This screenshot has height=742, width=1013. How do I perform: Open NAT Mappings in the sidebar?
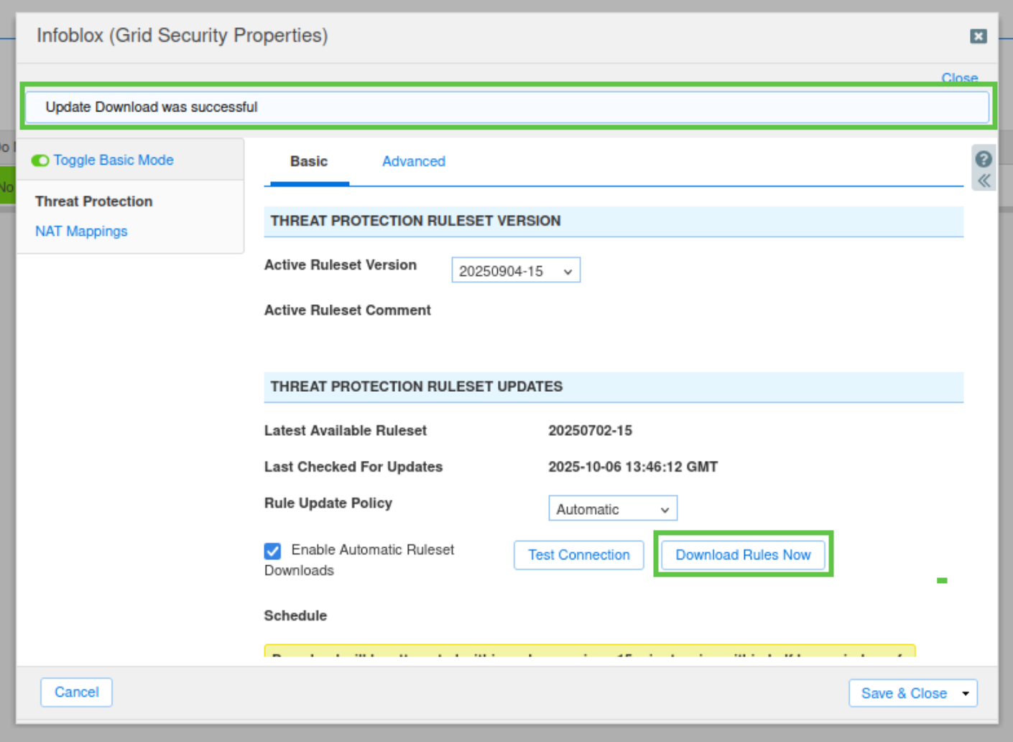[x=81, y=232]
